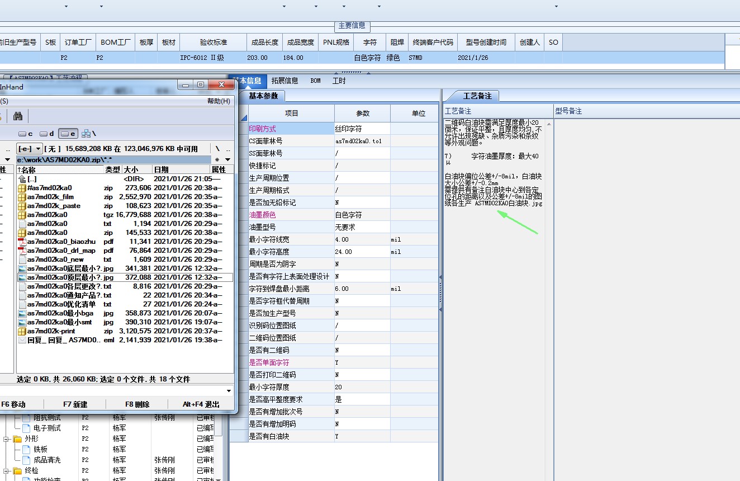Click the as7md02ka0顶层最小 jpg image icon
Viewport: 740px width, 481px height.
22,277
